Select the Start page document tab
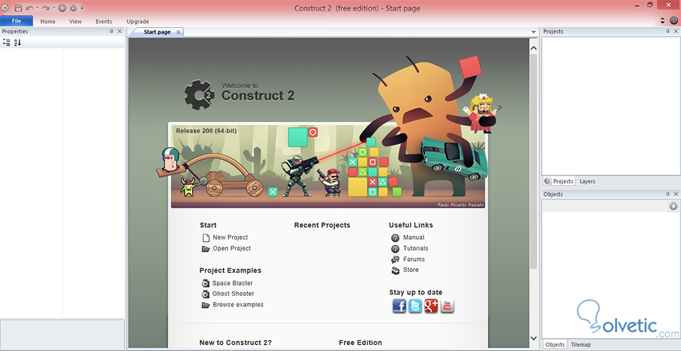Viewport: 681px width, 351px height. [157, 32]
